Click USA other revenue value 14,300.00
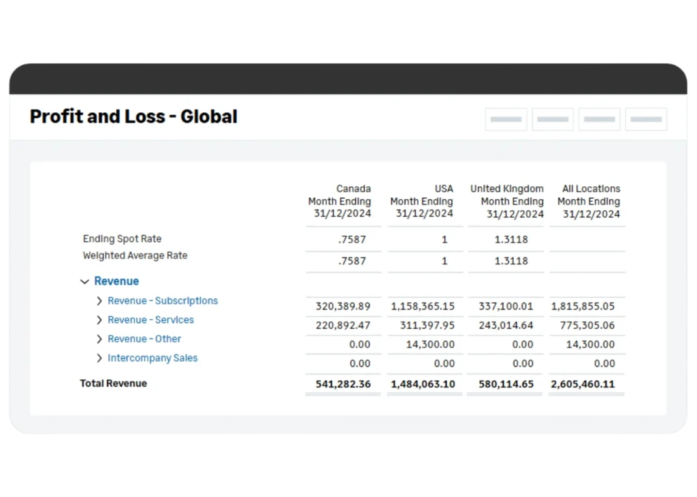Screen dimensions: 697x497 430,345
